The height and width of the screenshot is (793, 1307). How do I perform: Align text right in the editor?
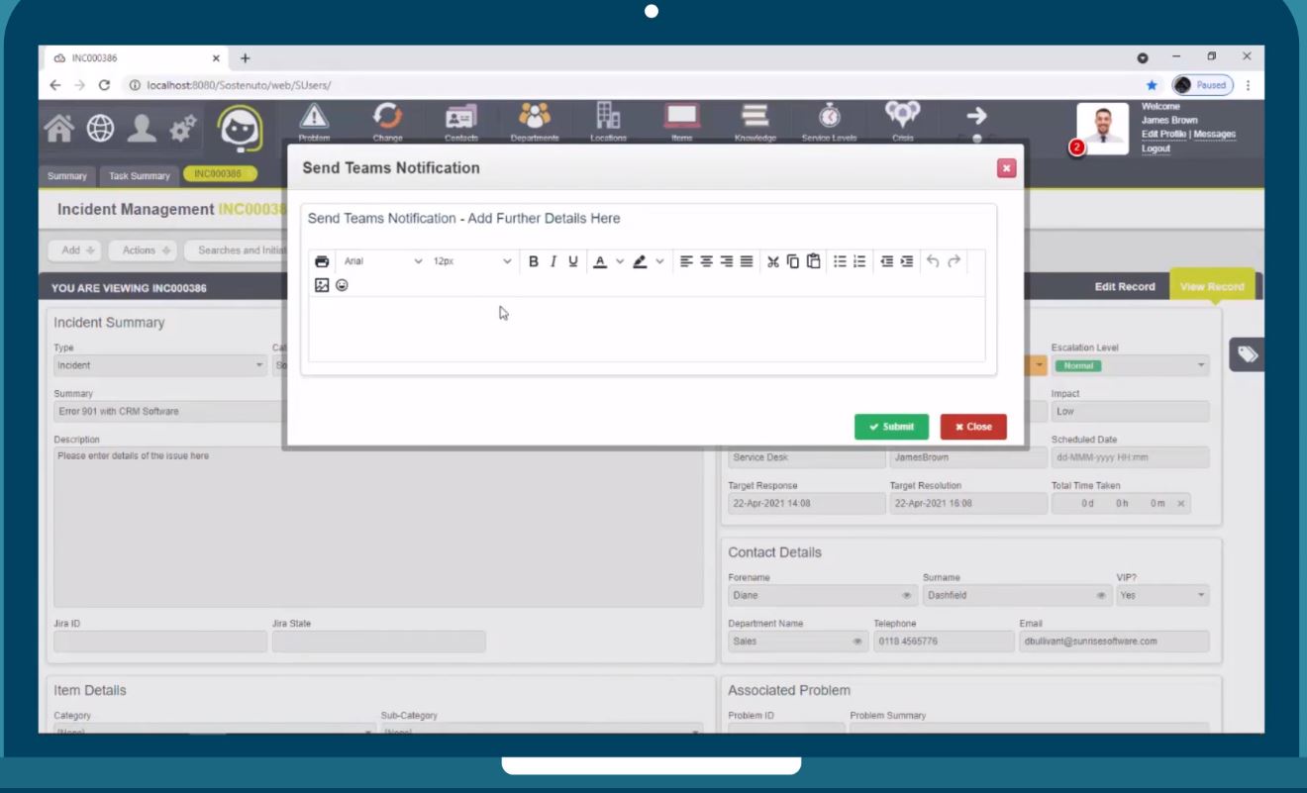[727, 261]
